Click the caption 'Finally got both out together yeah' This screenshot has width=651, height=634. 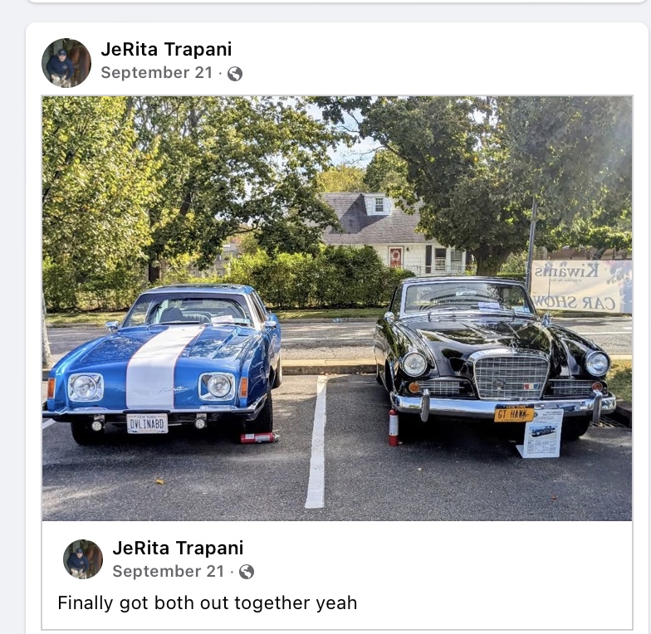coord(208,602)
